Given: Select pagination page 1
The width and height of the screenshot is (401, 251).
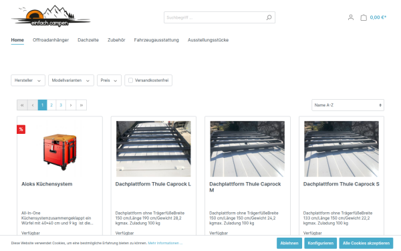Looking at the screenshot, I should tap(43, 105).
